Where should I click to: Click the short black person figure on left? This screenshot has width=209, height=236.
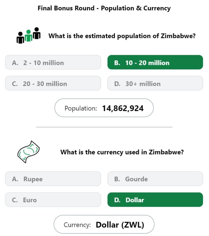click(x=20, y=38)
